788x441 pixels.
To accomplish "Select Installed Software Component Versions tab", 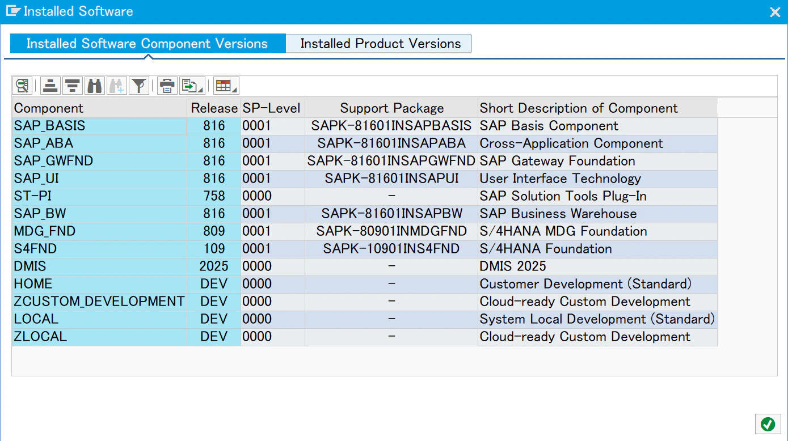I will (x=147, y=44).
